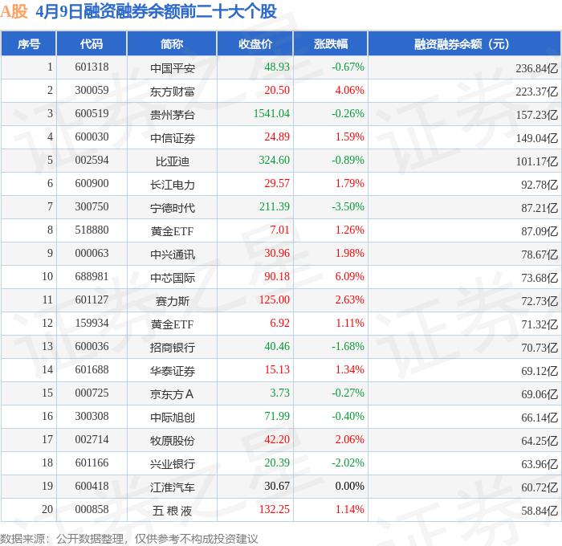Click stock name 赛力斯
Image resolution: width=562 pixels, height=546 pixels.
pos(173,301)
